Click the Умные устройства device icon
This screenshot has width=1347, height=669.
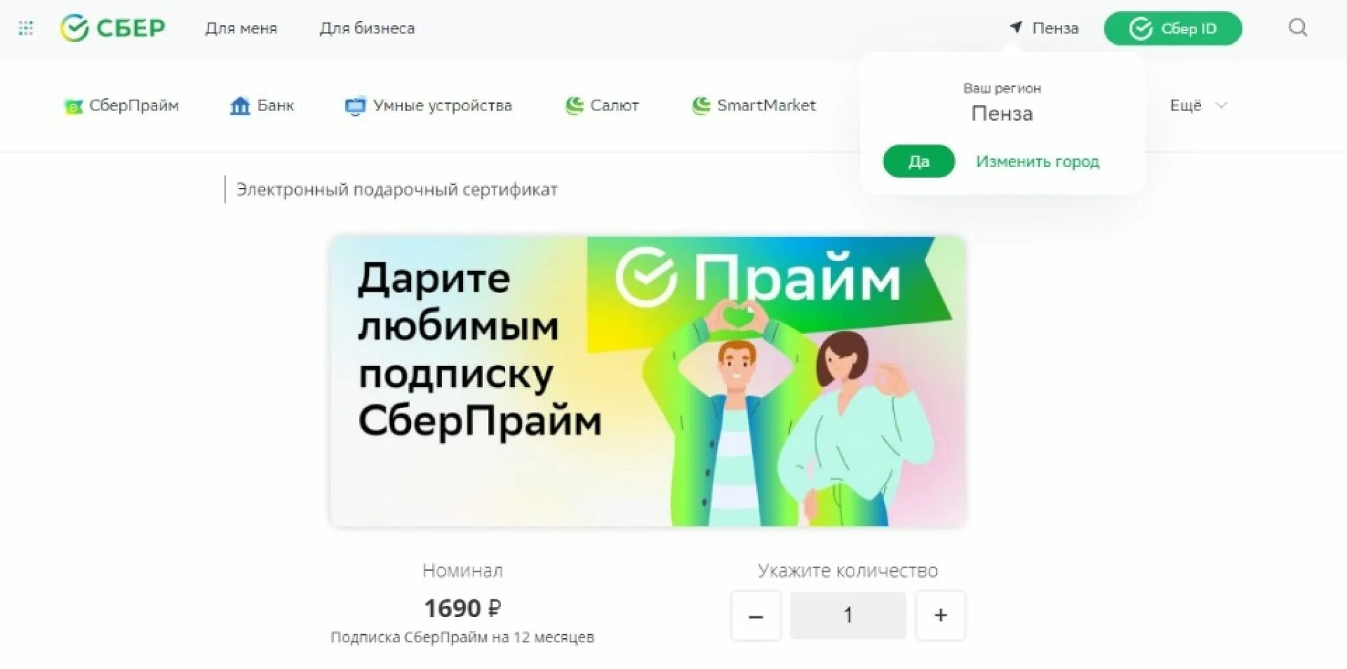tap(355, 106)
